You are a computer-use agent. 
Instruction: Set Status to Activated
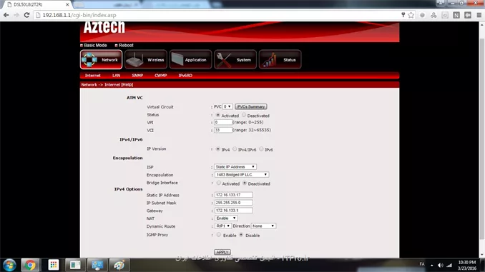pos(218,115)
